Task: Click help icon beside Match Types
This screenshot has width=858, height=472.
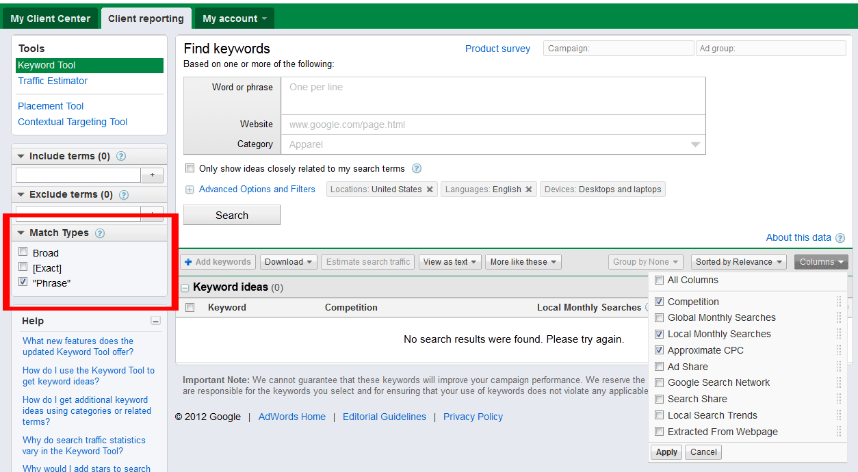Action: [x=100, y=233]
